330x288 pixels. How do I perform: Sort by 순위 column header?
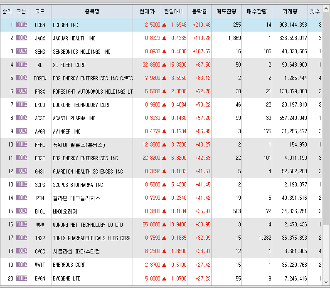point(7,11)
